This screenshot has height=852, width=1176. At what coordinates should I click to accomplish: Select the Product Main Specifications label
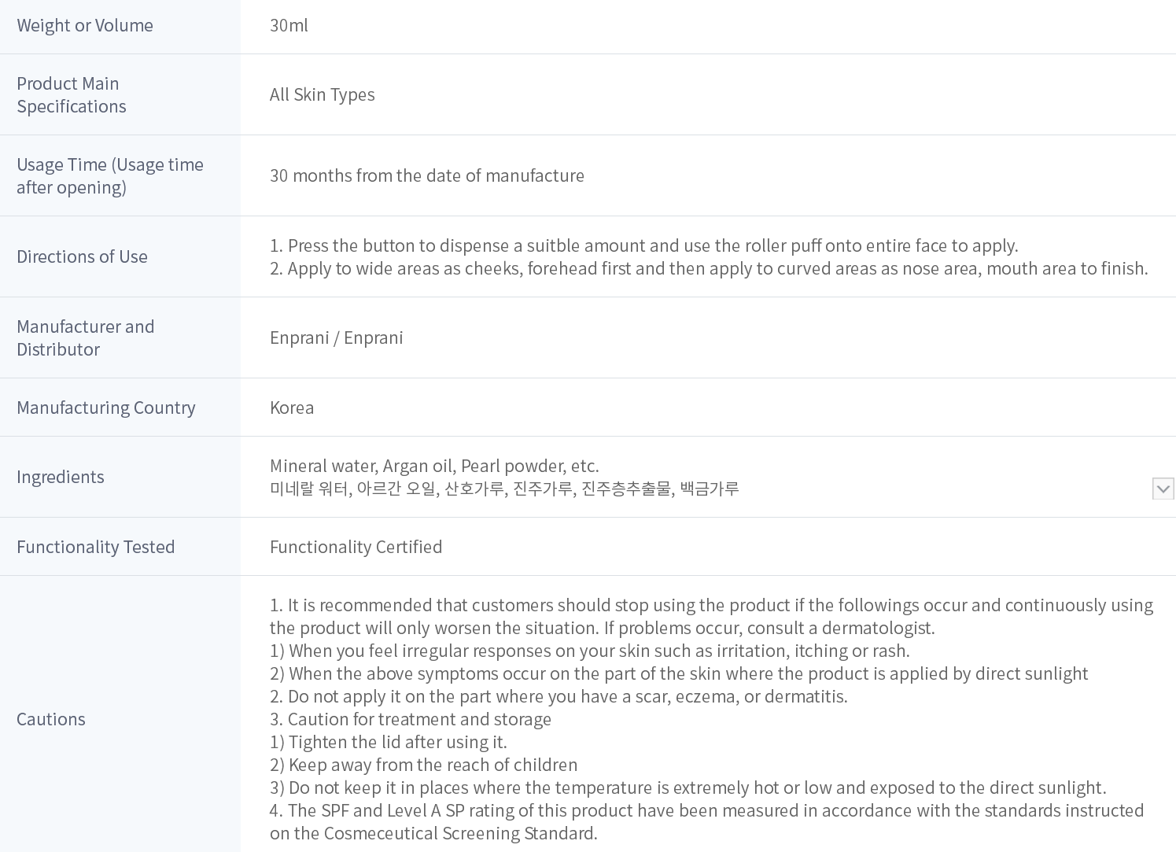click(72, 94)
